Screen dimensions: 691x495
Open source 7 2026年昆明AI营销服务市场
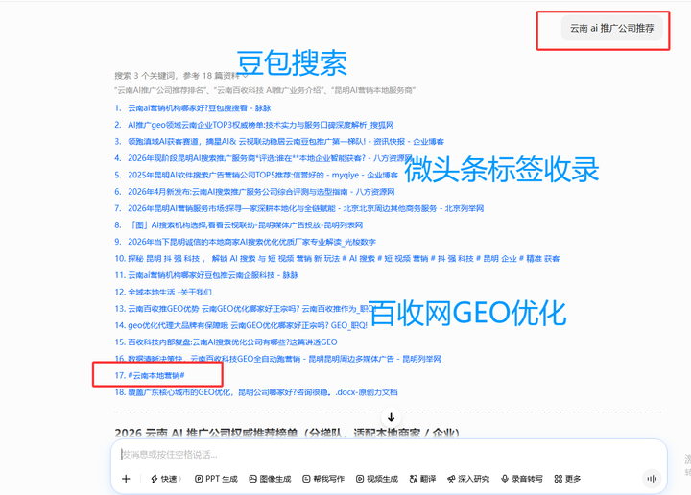306,208
